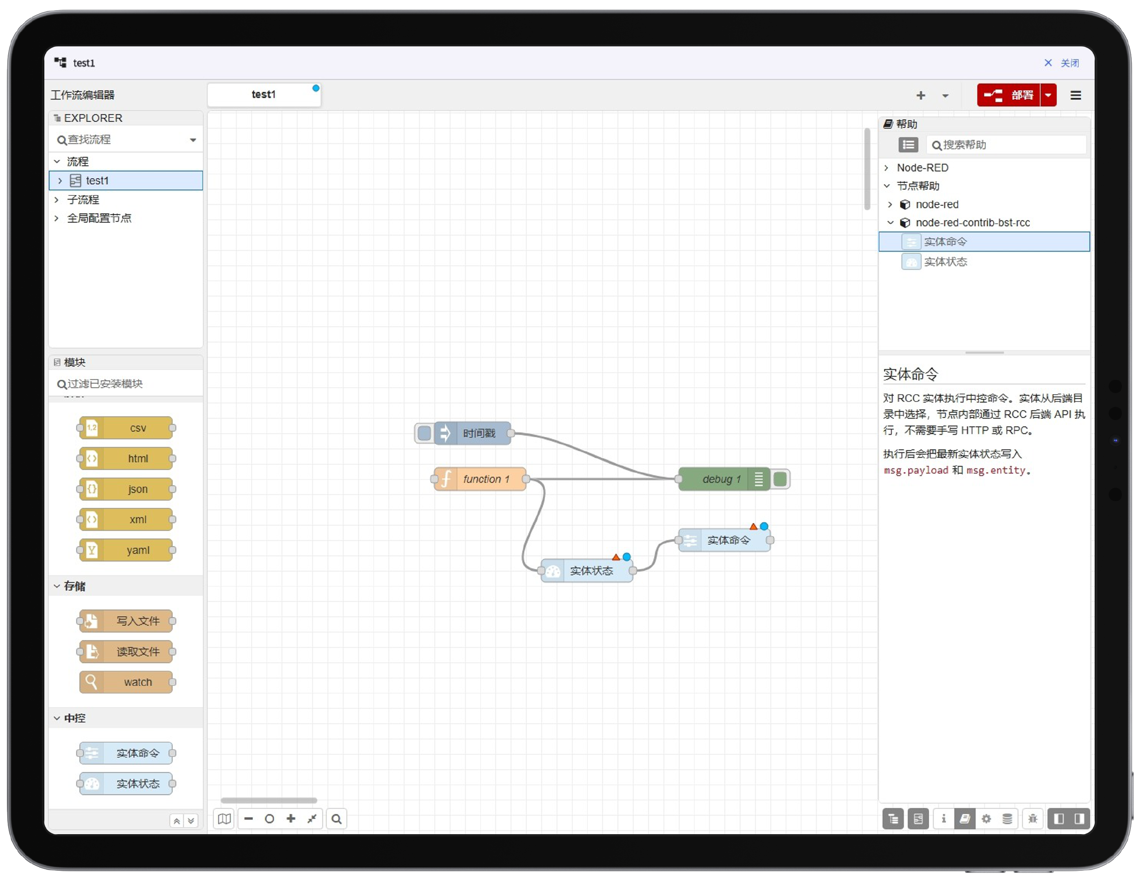Toggle the navigator map icon
The image size is (1139, 881).
coord(224,818)
